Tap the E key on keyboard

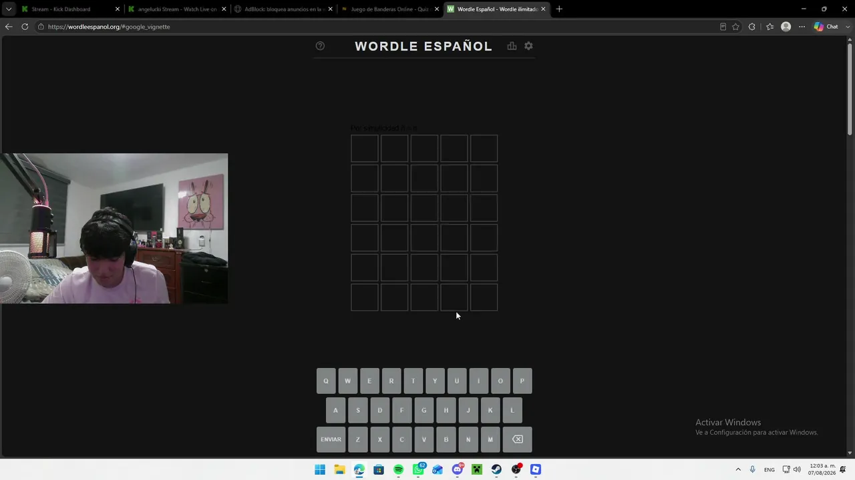tap(369, 381)
